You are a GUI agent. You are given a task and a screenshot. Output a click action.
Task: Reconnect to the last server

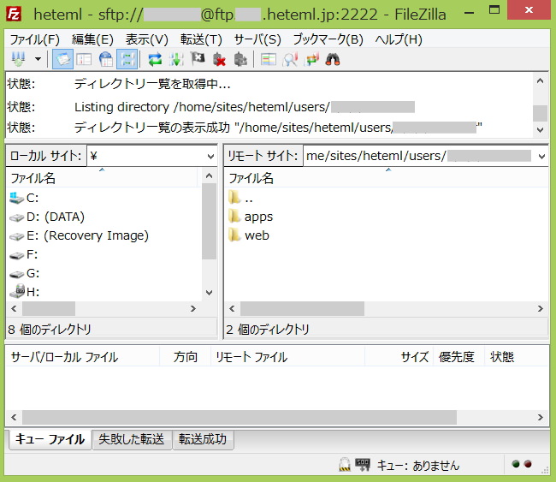point(240,59)
